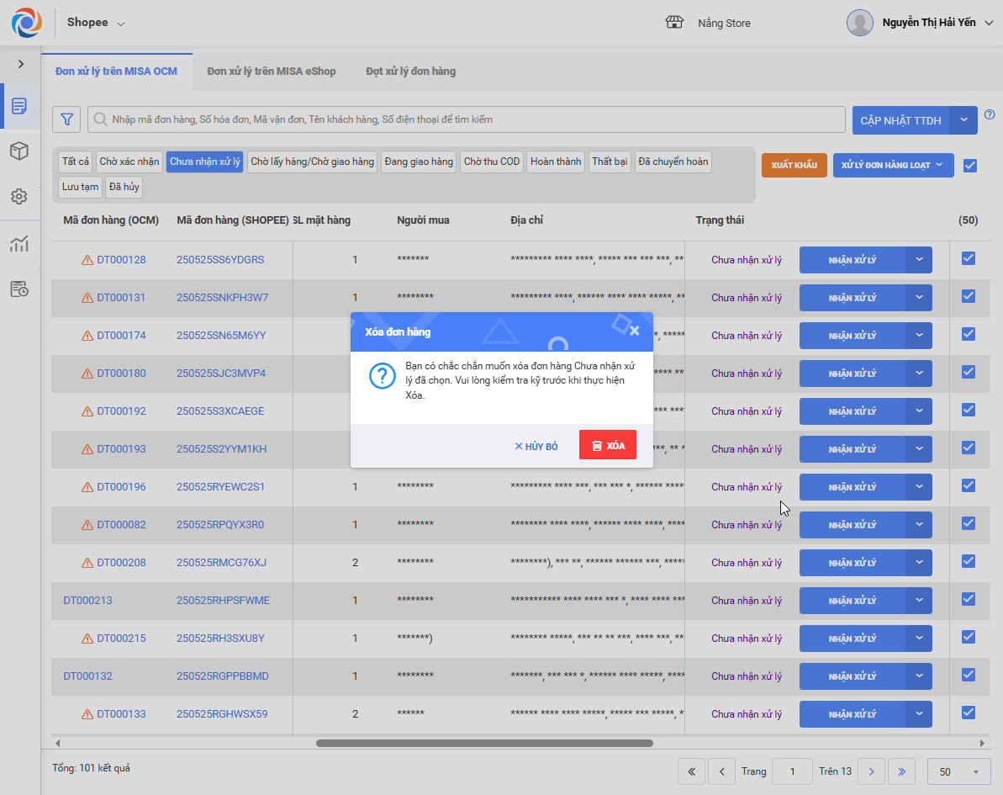Toggle the select-all orders checkbox
The image size is (1003, 795).
coord(970,166)
